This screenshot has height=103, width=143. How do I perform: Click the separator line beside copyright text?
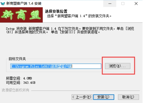(86, 91)
